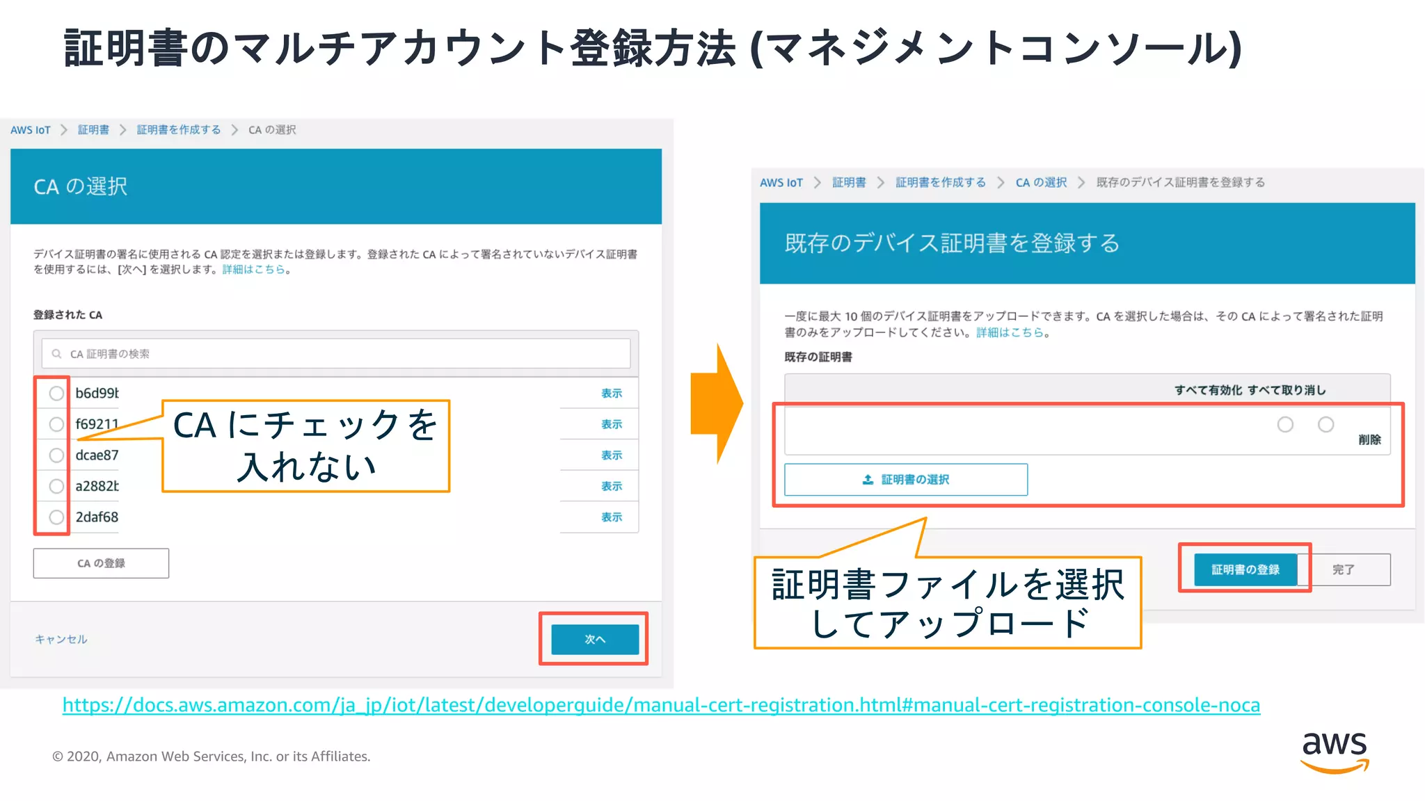Select the radio button for CA b6d99
This screenshot has height=801, width=1425.
(56, 394)
